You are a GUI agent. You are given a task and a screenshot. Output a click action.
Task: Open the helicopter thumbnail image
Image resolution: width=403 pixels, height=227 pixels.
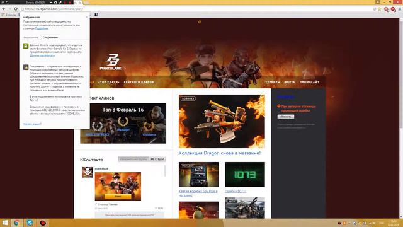[245, 208]
